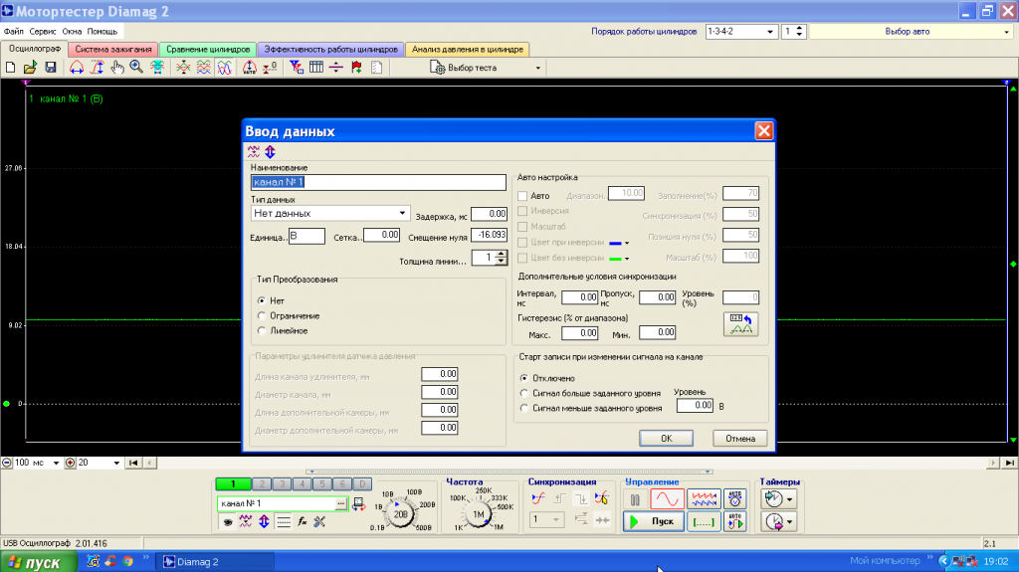1019x572 pixels.
Task: Click vertical arrows icon in dialog's top toolbar
Action: point(271,151)
